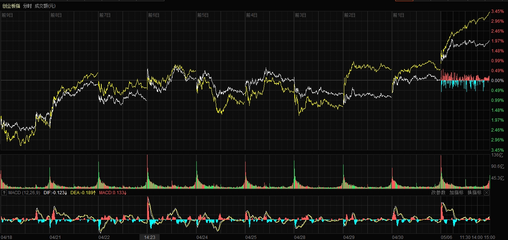Click the 90.6亿 volume axis label
Image resolution: width=508 pixels, height=240 pixels.
[497, 166]
